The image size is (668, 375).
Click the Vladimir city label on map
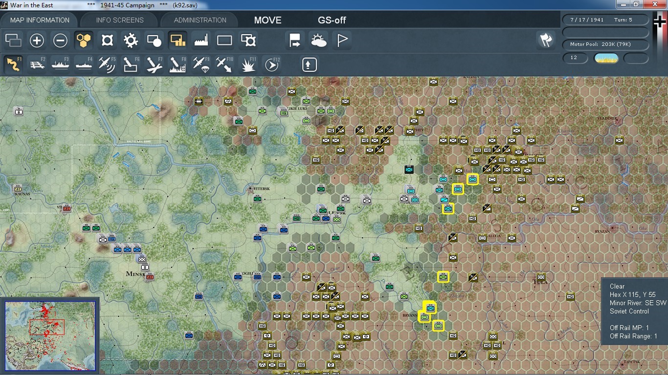click(607, 119)
